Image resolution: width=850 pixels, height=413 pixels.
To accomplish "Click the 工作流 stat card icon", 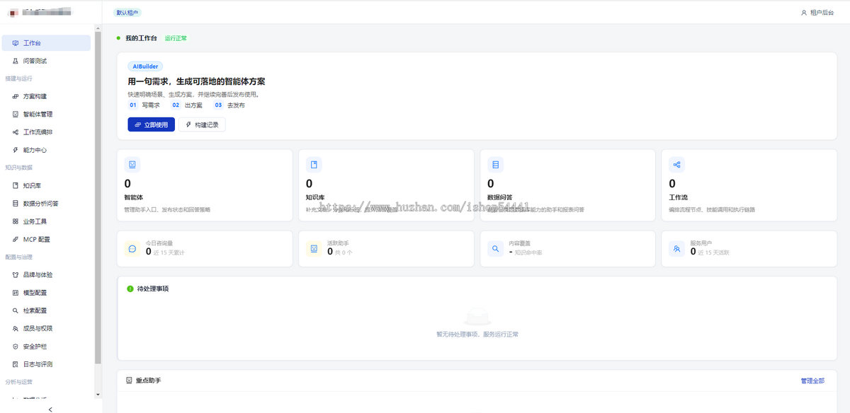I will click(676, 165).
